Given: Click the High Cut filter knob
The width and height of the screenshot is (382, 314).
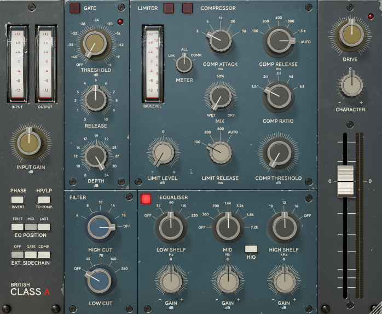Looking at the screenshot, I should pos(100,227).
